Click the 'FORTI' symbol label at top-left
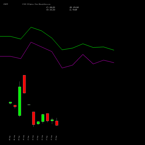The height and width of the screenshot is (145, 145). 6,4
